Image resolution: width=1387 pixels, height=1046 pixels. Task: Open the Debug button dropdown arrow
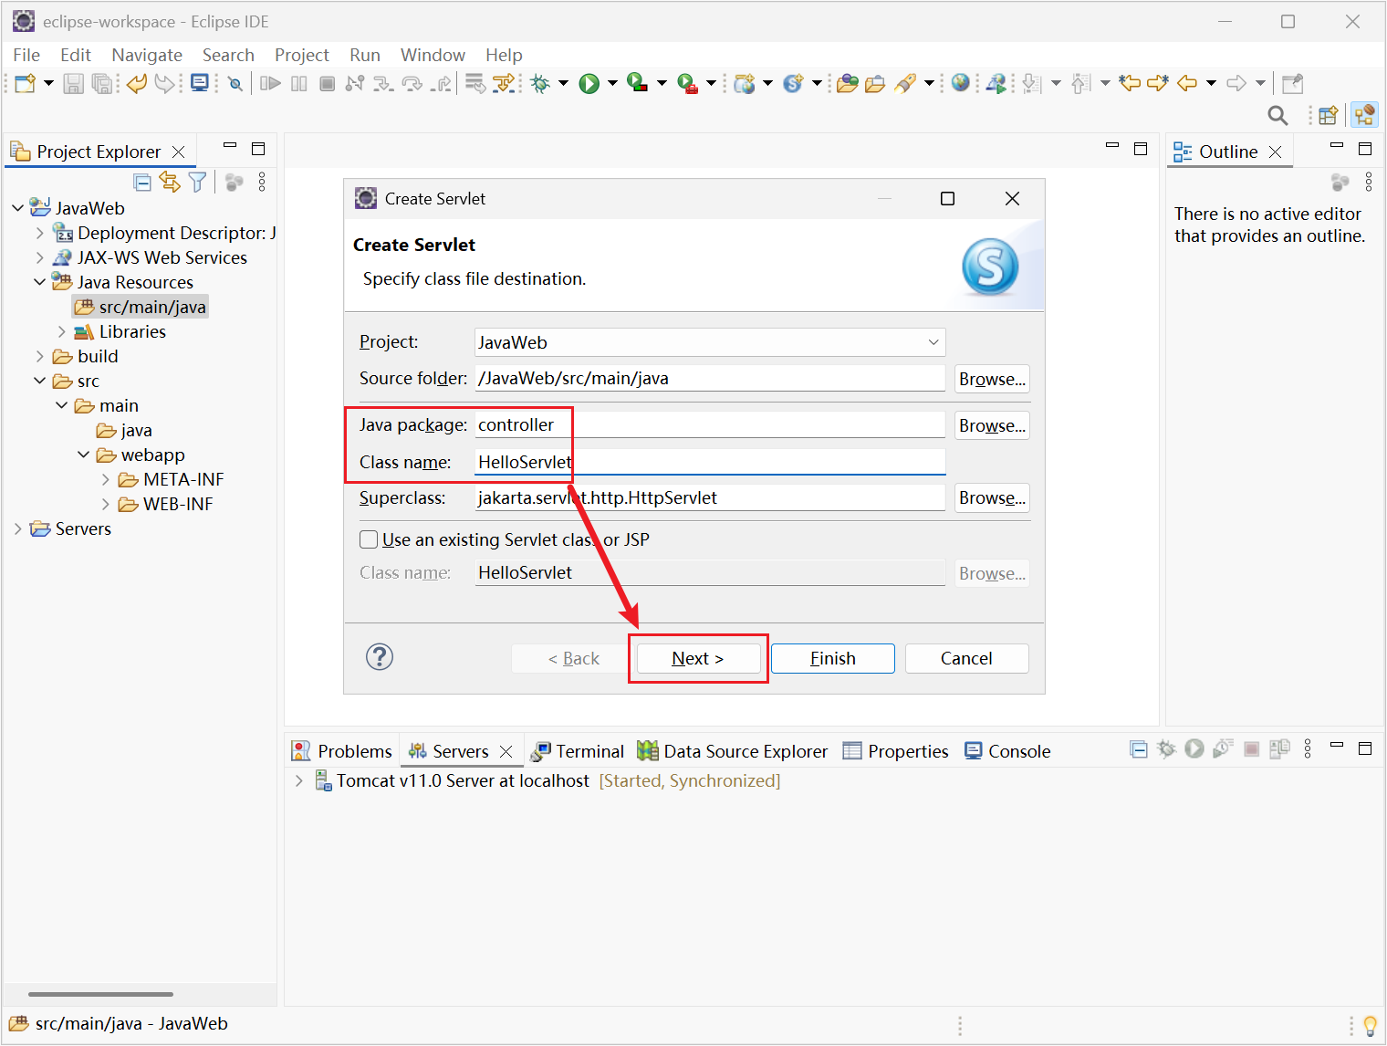(x=563, y=84)
